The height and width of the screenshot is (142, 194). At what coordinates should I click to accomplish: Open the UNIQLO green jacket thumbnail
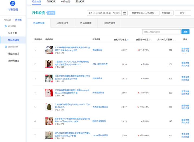point(49,107)
